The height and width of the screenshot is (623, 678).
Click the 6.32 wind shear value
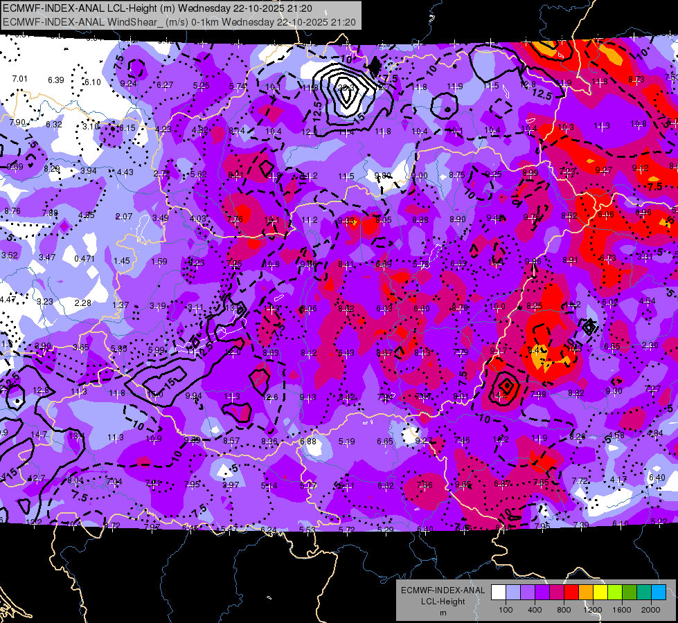pos(54,124)
